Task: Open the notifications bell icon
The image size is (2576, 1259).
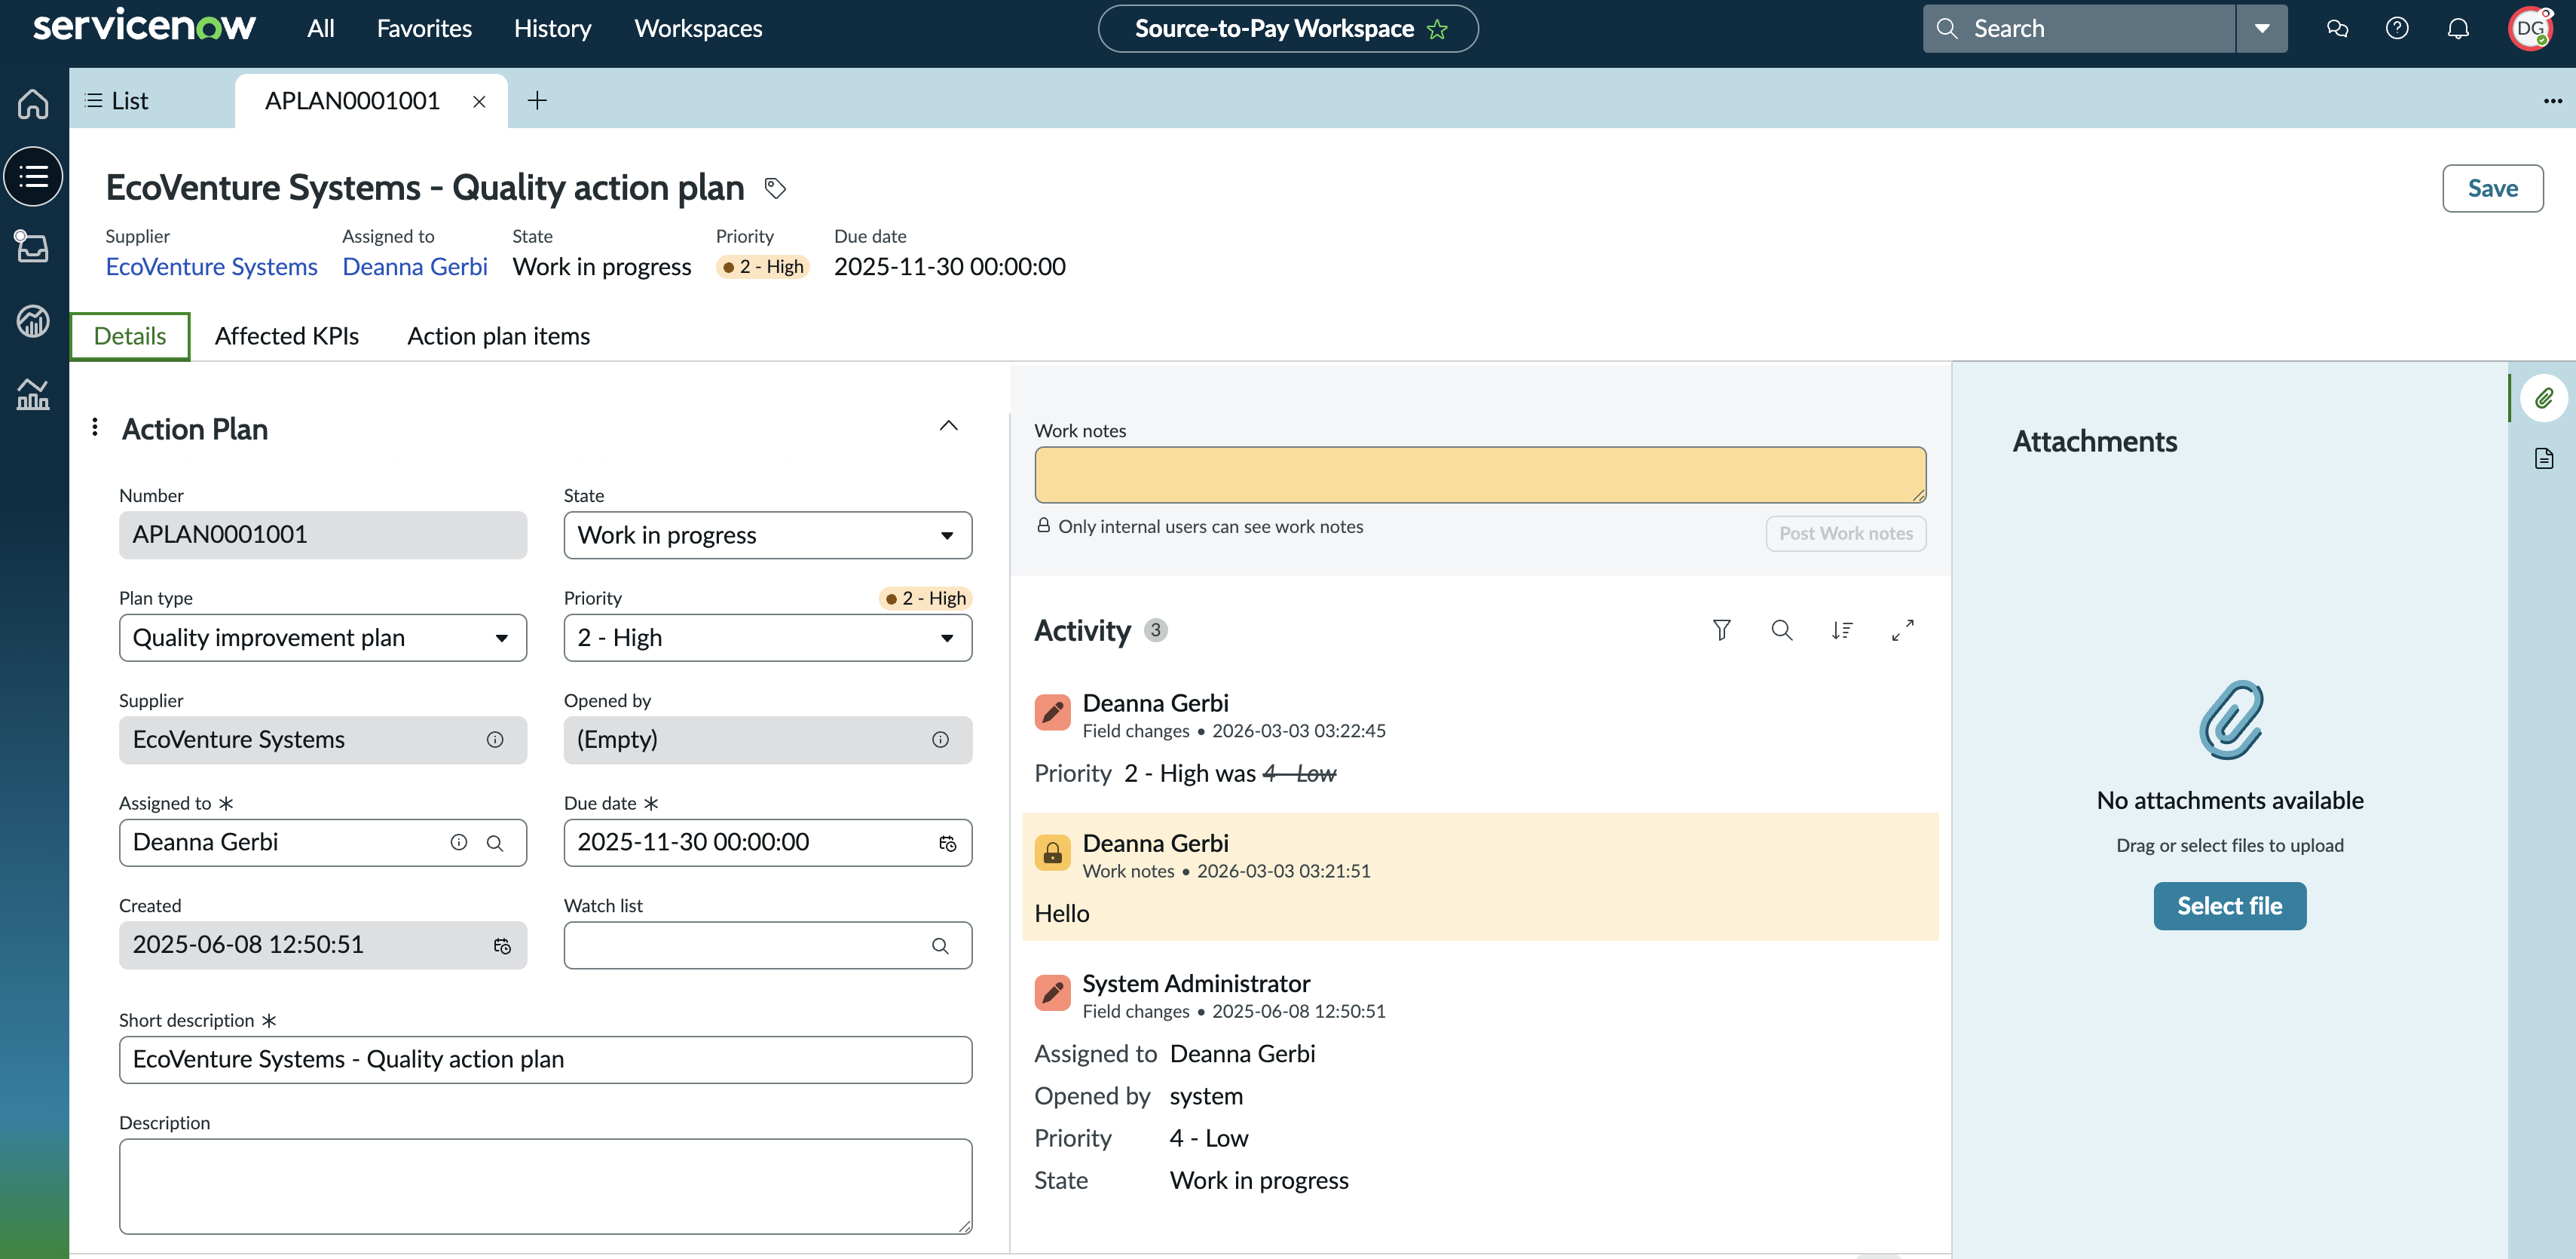Action: 2458,28
